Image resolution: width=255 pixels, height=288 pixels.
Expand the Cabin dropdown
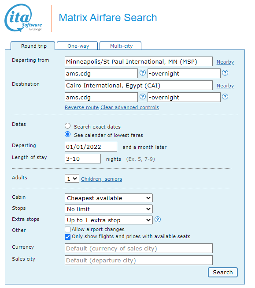pyautogui.click(x=109, y=198)
